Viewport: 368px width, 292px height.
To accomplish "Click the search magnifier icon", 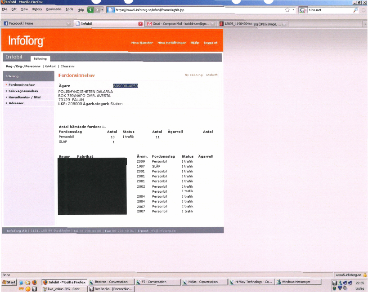I will (355, 10).
